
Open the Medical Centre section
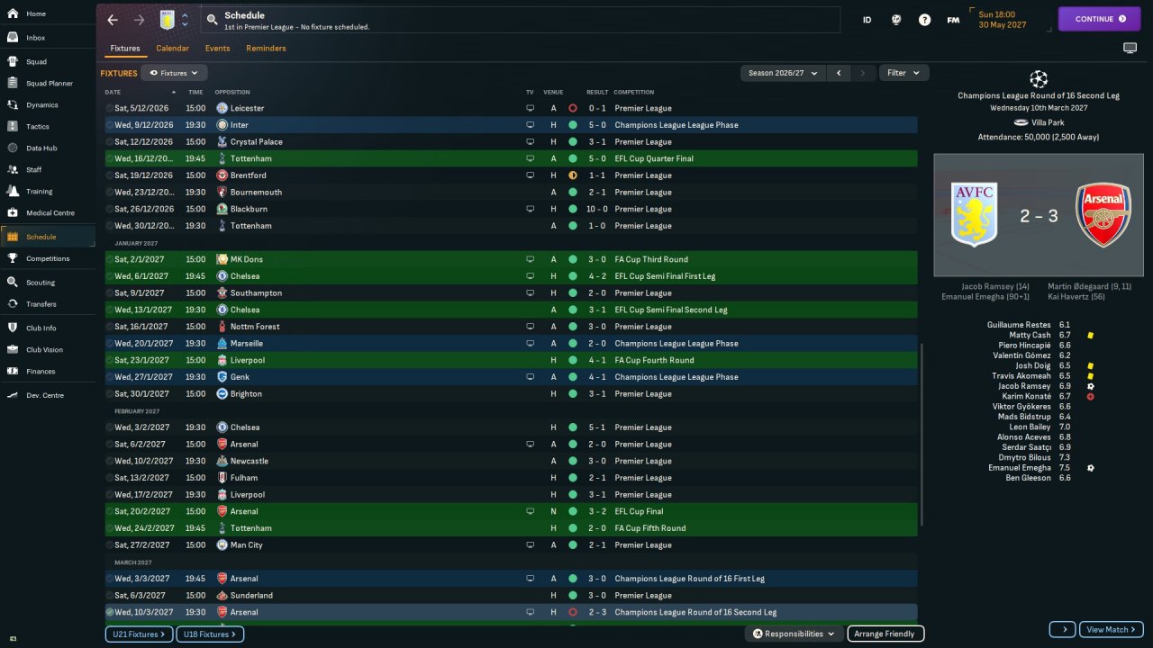pyautogui.click(x=50, y=213)
